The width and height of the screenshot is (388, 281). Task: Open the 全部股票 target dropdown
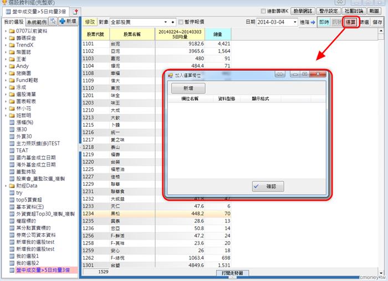point(166,22)
